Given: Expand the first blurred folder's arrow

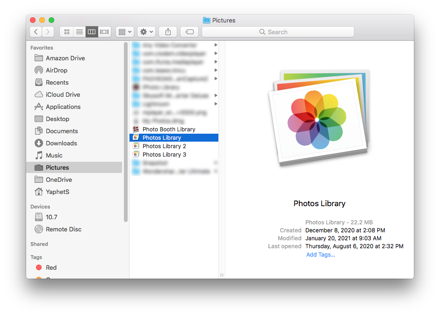Looking at the screenshot, I should point(216,45).
